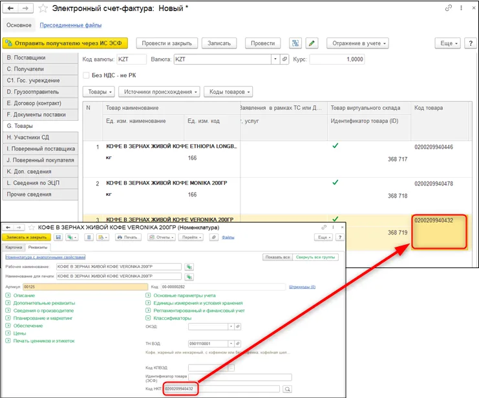Click the green pencil edit icon
This screenshot has width=479, height=398.
click(x=312, y=43)
